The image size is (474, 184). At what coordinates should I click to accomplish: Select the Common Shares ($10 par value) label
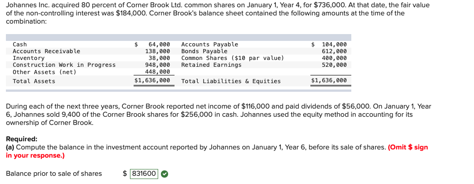(x=233, y=58)
